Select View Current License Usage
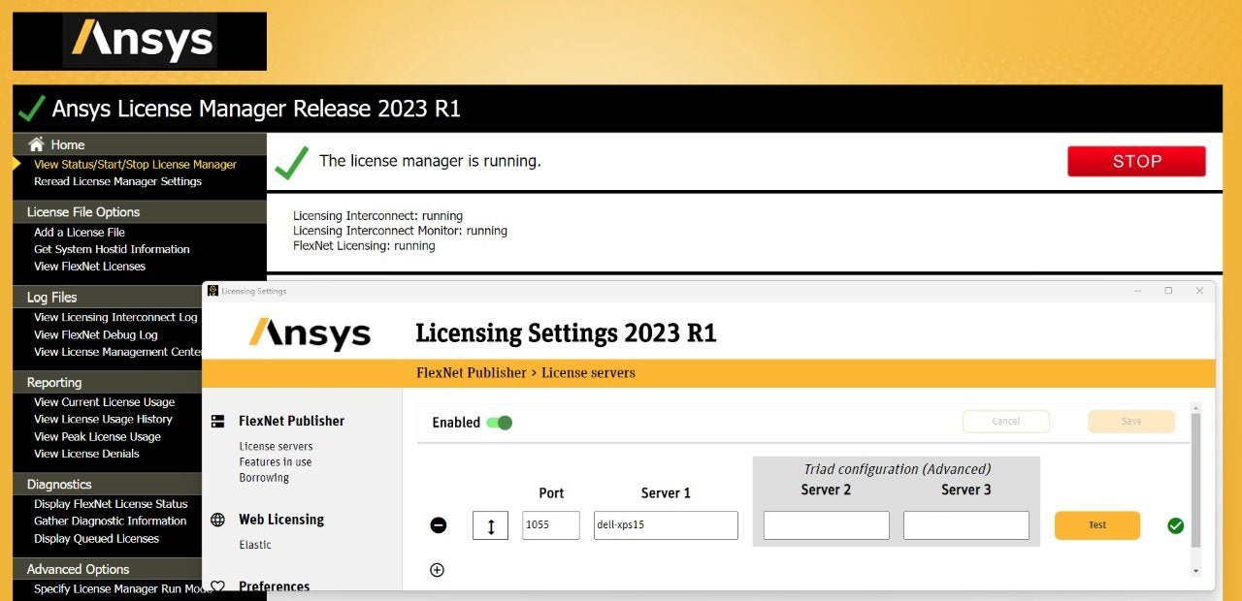The width and height of the screenshot is (1242, 601). click(x=105, y=402)
